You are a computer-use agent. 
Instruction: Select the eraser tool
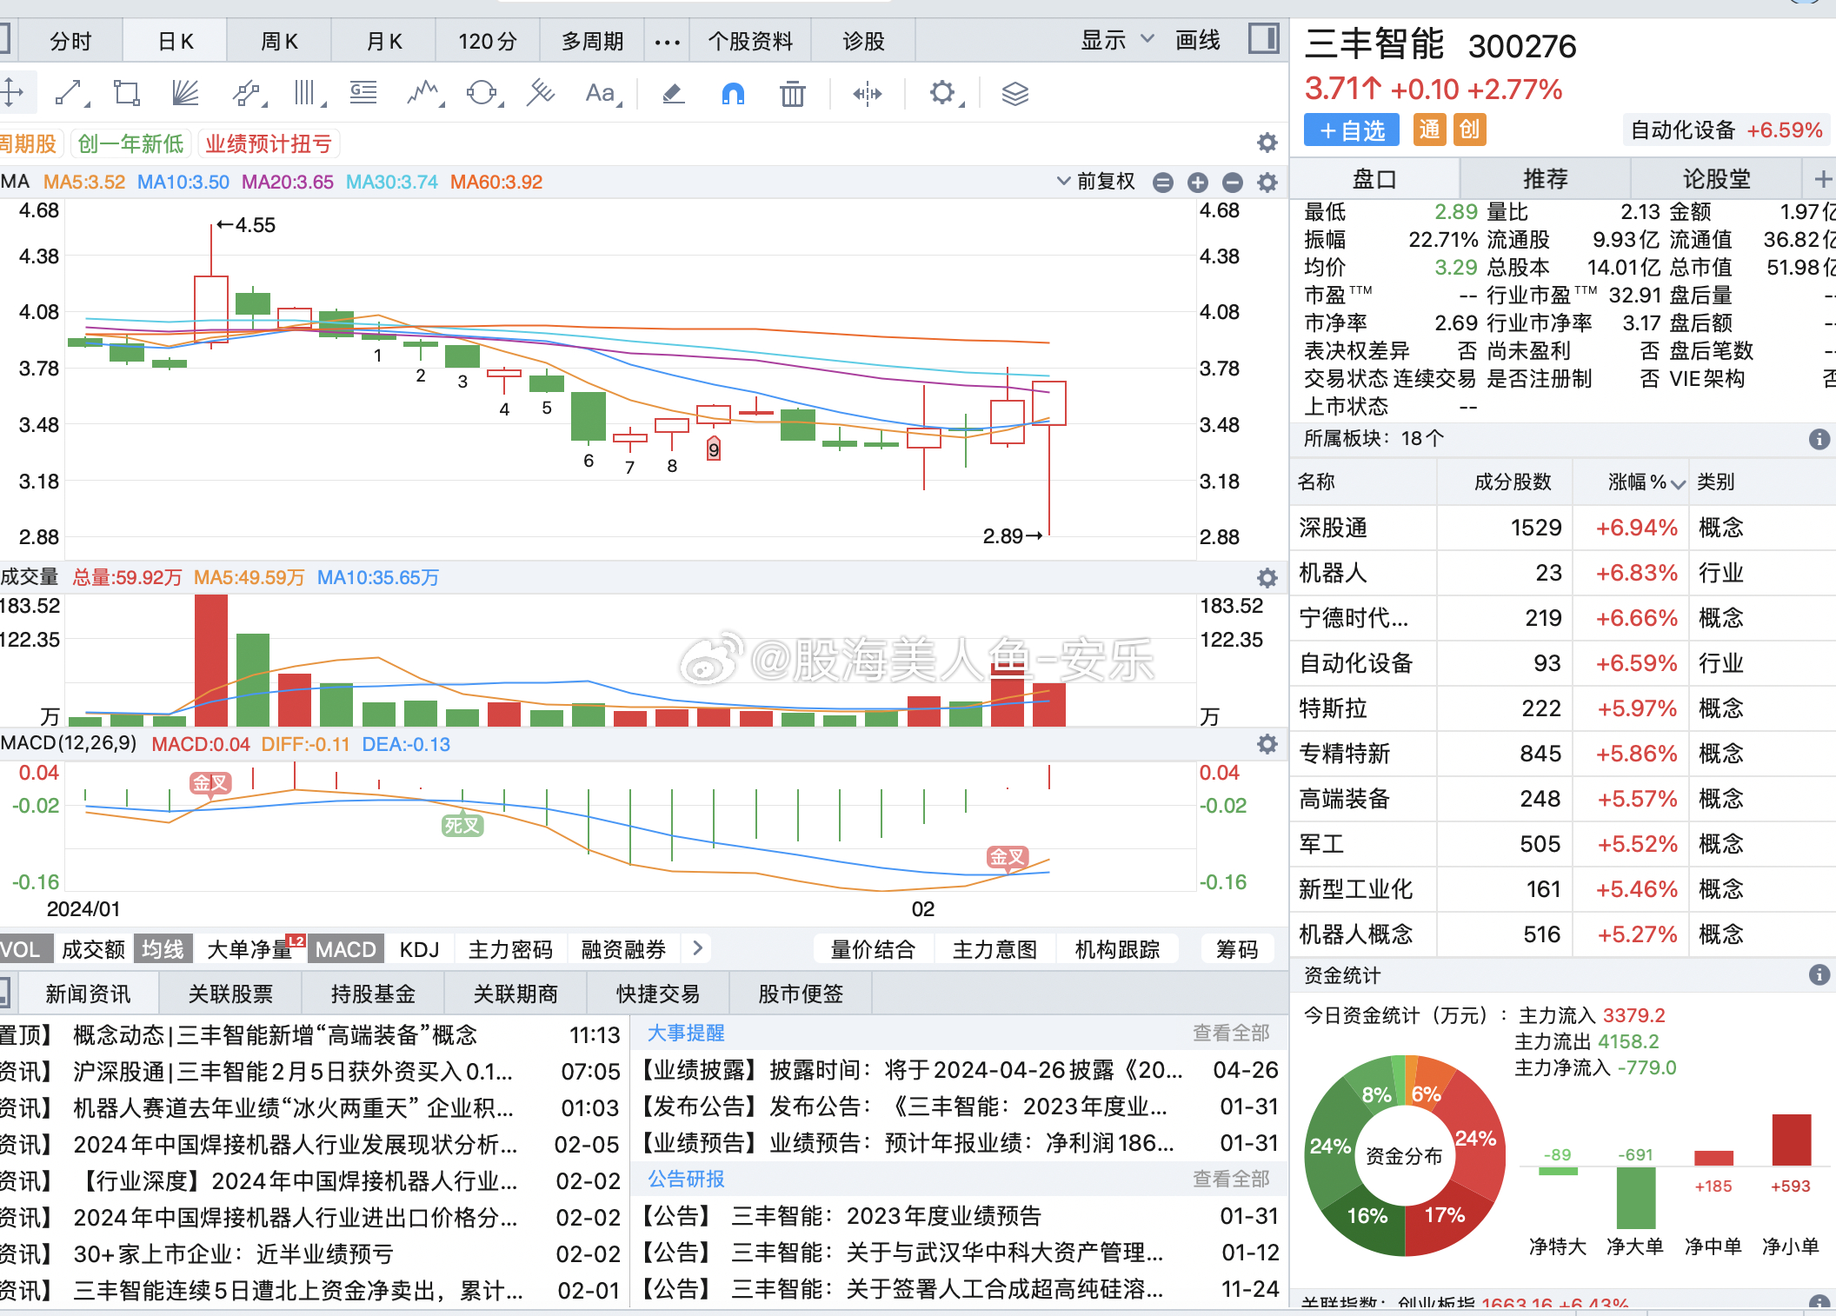[673, 93]
